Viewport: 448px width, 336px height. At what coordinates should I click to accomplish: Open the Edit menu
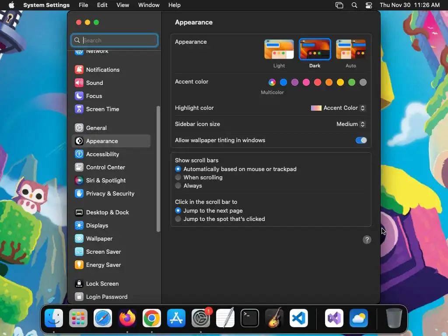102,5
